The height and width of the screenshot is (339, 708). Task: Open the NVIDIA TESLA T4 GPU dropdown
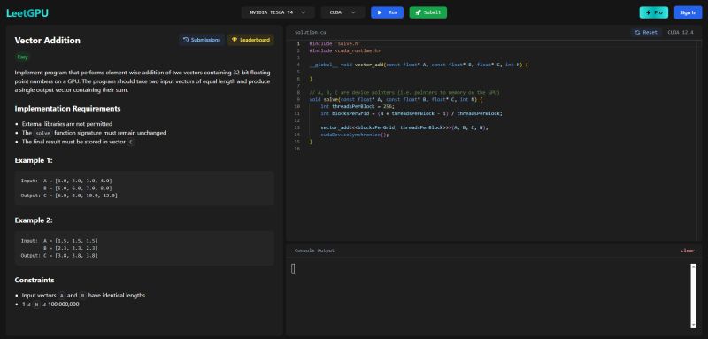coord(278,12)
